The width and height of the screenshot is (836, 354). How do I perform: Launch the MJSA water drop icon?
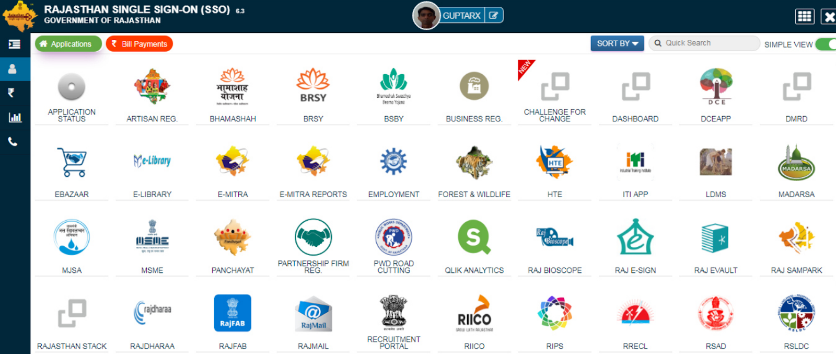coord(72,237)
